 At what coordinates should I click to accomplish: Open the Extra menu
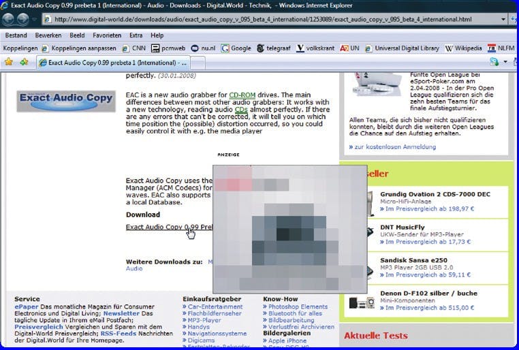[136, 35]
